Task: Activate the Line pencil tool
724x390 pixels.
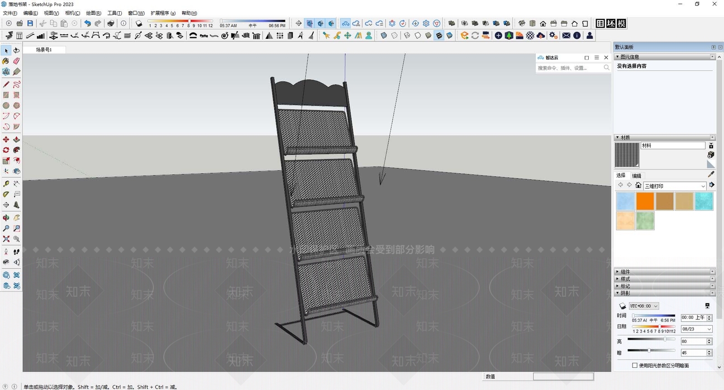Action: 6,84
